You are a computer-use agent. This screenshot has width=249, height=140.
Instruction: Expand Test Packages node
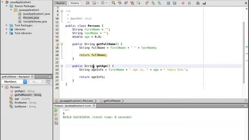[7, 25]
